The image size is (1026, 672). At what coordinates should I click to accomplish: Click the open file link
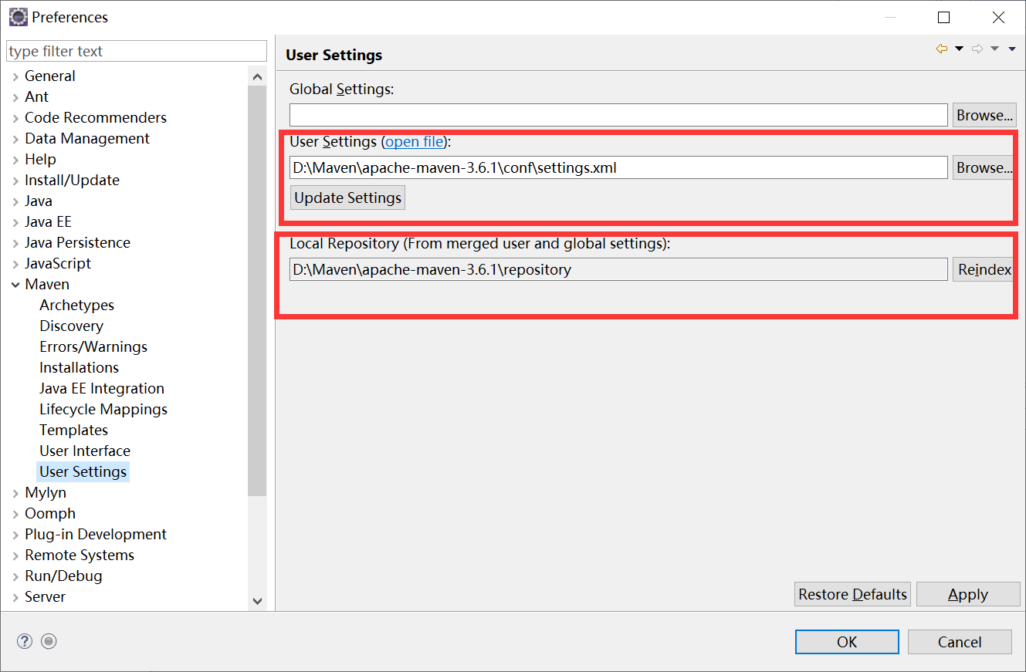[x=415, y=142]
